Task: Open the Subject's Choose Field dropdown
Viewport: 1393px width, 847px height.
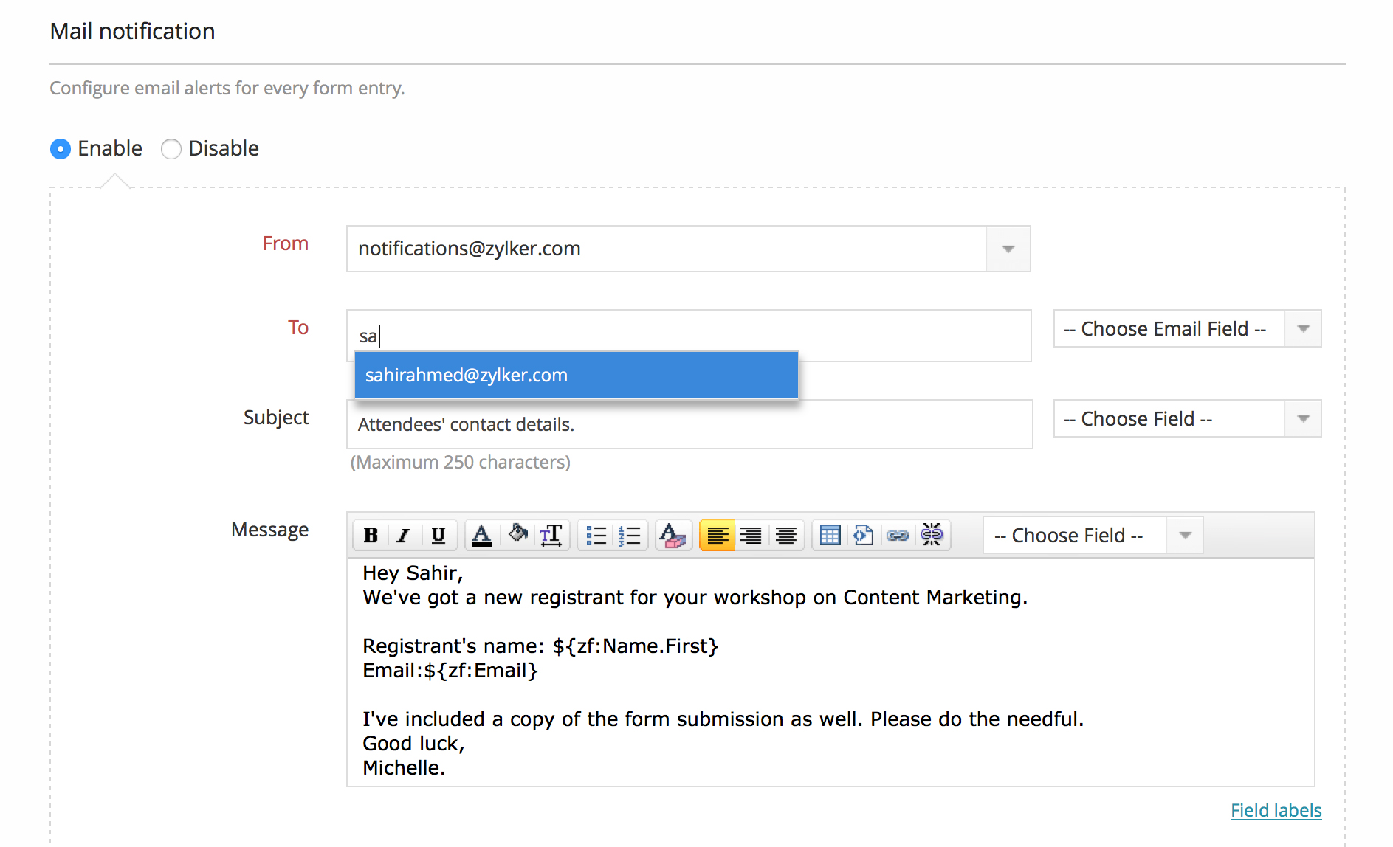Action: 1187,418
